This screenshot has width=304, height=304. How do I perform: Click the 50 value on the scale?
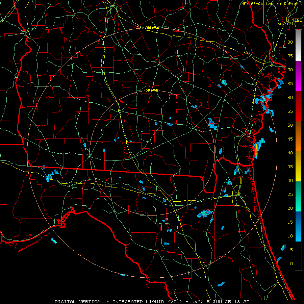(290, 125)
